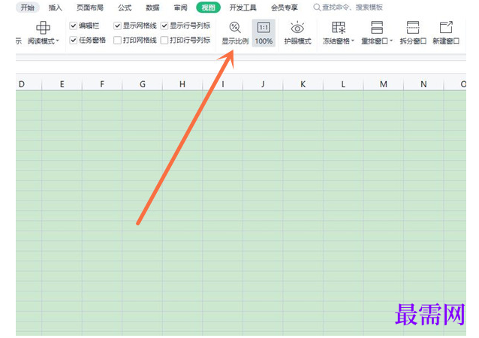This screenshot has height=338, width=479.
Task: Open the 页面布局 tab
Action: point(90,8)
